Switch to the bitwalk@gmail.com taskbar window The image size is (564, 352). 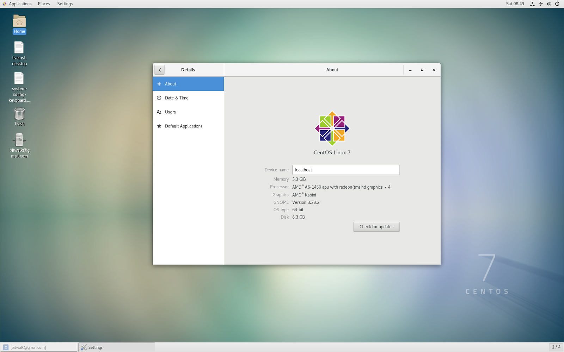point(39,347)
